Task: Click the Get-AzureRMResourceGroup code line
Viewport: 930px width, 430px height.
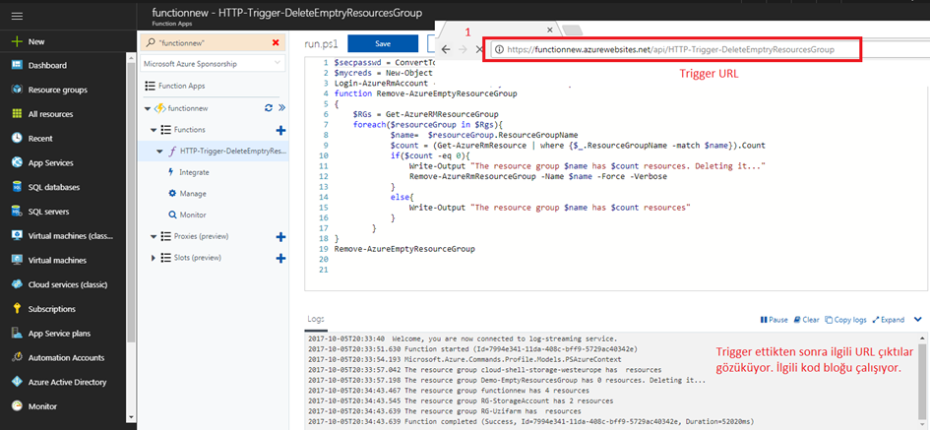Action: point(425,114)
